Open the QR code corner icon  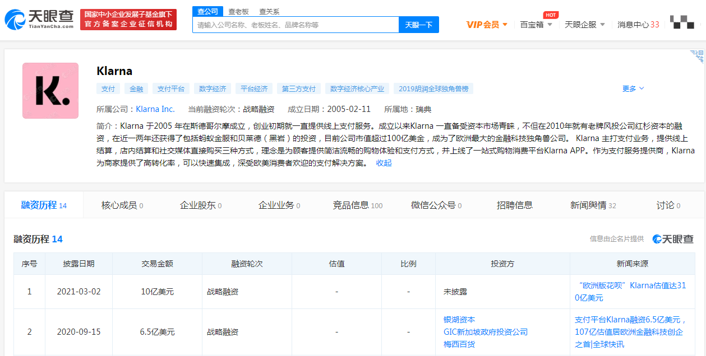[696, 57]
